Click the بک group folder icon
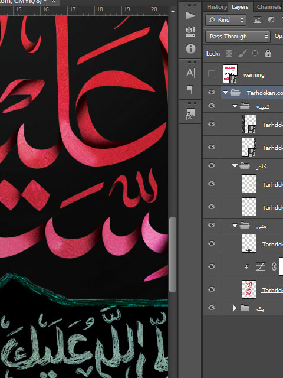This screenshot has width=283, height=378. click(245, 308)
